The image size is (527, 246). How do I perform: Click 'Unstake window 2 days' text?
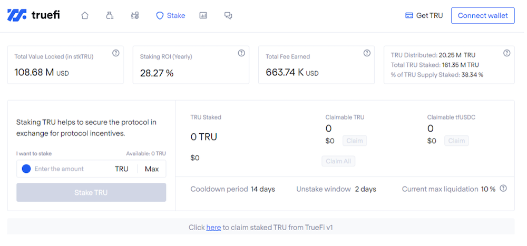click(x=336, y=189)
